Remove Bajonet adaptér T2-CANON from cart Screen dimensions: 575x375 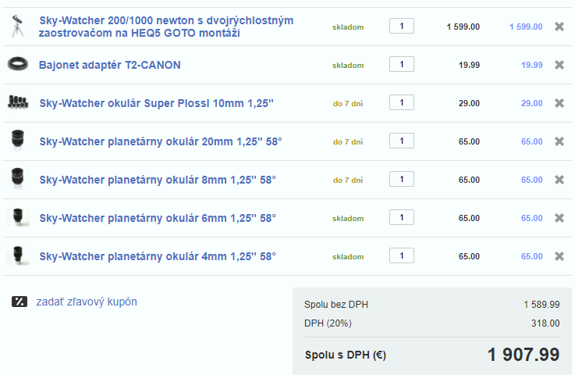pyautogui.click(x=559, y=65)
